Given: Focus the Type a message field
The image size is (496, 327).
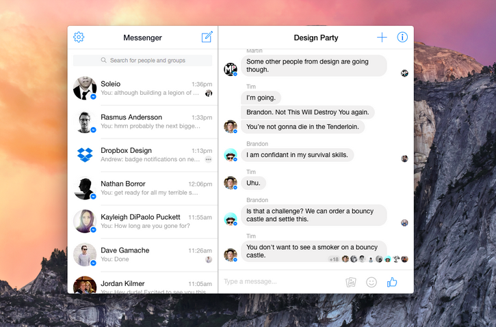Looking at the screenshot, I should [282, 281].
